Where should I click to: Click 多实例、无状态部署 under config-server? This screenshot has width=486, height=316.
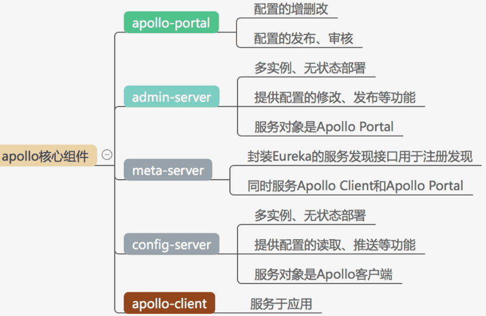tap(310, 215)
